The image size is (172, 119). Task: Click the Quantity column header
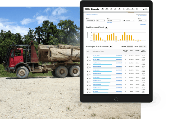[137, 51]
